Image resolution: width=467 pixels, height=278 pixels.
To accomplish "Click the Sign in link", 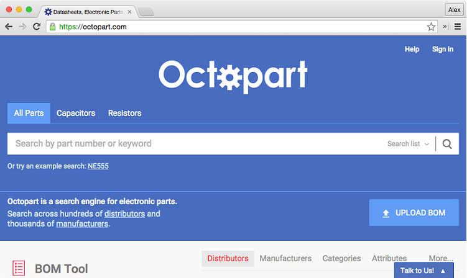I will click(x=443, y=49).
